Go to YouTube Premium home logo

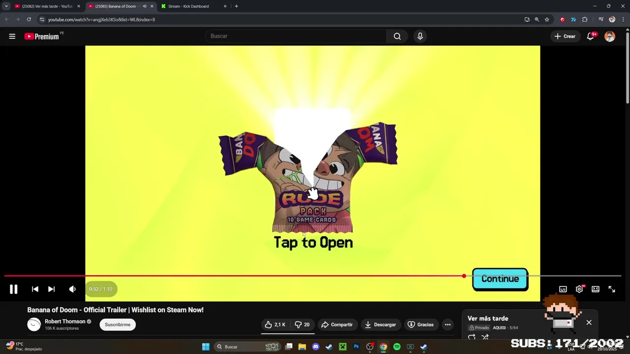tap(43, 36)
